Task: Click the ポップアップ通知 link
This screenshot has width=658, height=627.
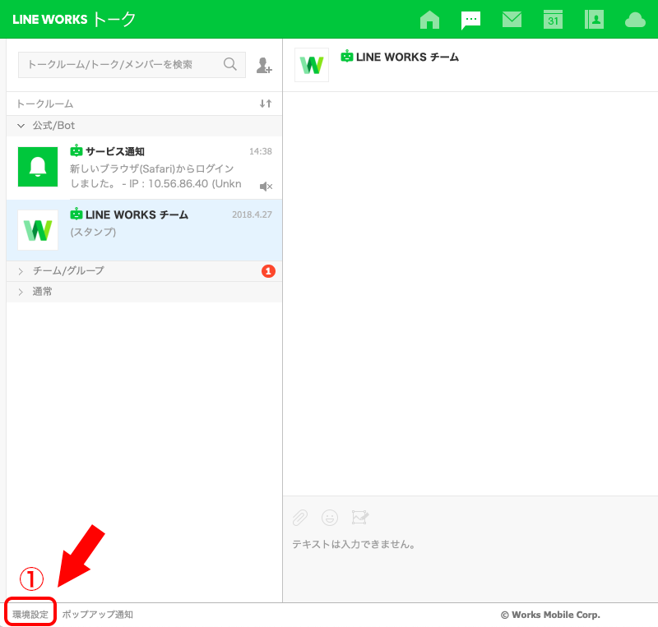Action: 97,614
